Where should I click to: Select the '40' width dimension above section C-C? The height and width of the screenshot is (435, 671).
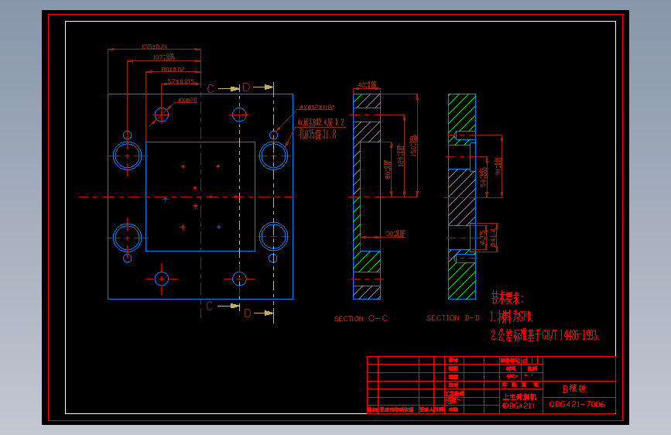click(367, 85)
